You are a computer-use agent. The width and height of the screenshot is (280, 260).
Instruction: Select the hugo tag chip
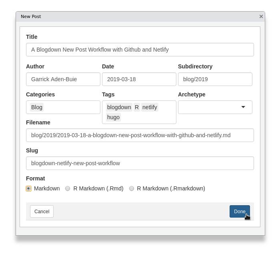tap(113, 117)
